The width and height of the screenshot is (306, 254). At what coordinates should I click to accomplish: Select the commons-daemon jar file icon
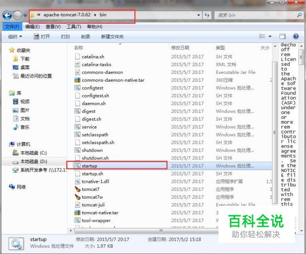click(x=77, y=72)
